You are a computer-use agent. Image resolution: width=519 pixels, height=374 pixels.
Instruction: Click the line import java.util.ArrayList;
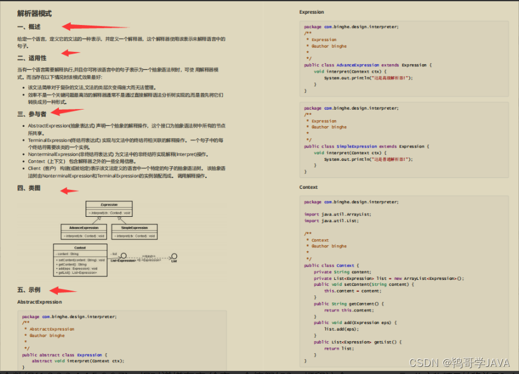click(x=338, y=214)
